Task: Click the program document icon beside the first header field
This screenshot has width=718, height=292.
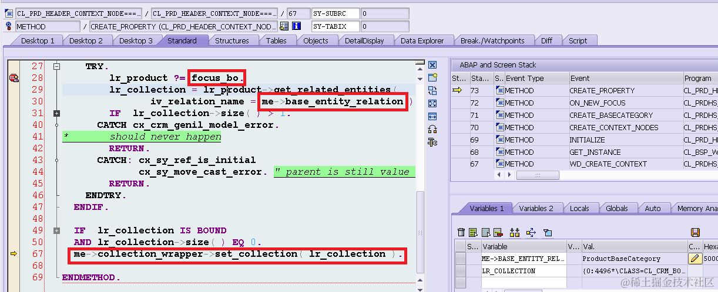Action: pyautogui.click(x=9, y=13)
